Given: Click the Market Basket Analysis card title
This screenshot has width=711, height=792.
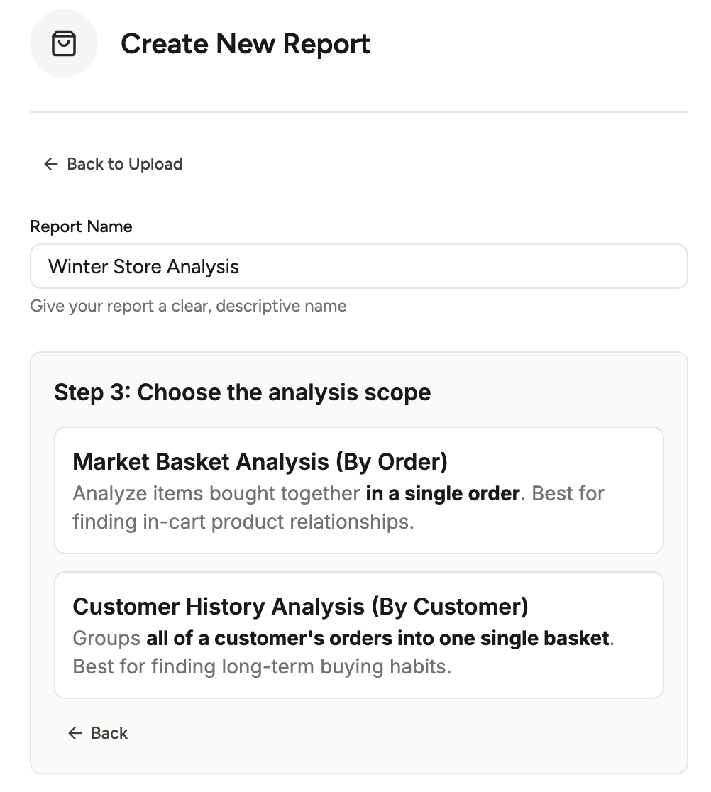Looking at the screenshot, I should coord(260,461).
